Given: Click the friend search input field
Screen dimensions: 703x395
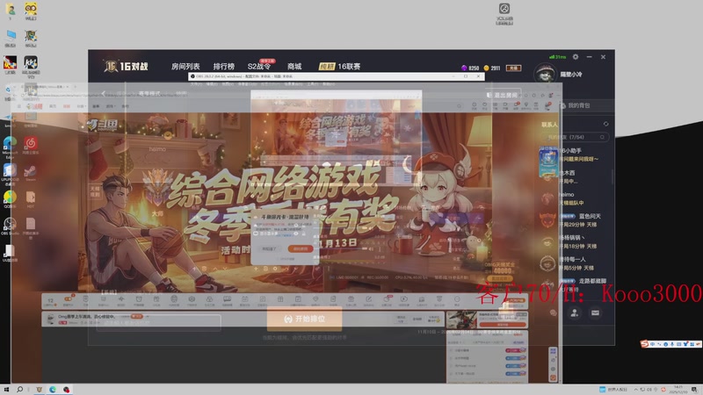Looking at the screenshot, I should click(576, 137).
